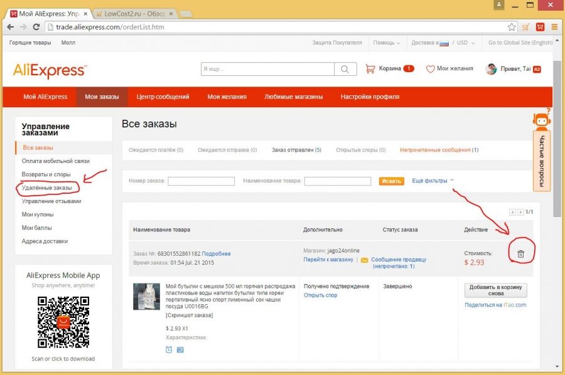Open Chrome hamburger menu
Screen dimensions: 565x375
point(554,27)
